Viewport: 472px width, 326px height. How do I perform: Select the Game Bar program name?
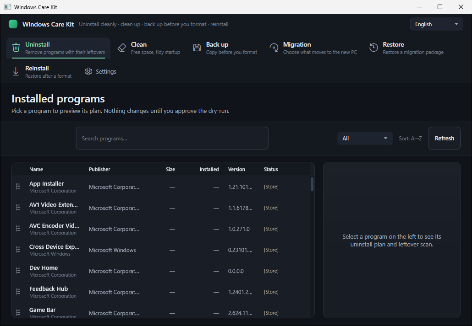(x=43, y=310)
